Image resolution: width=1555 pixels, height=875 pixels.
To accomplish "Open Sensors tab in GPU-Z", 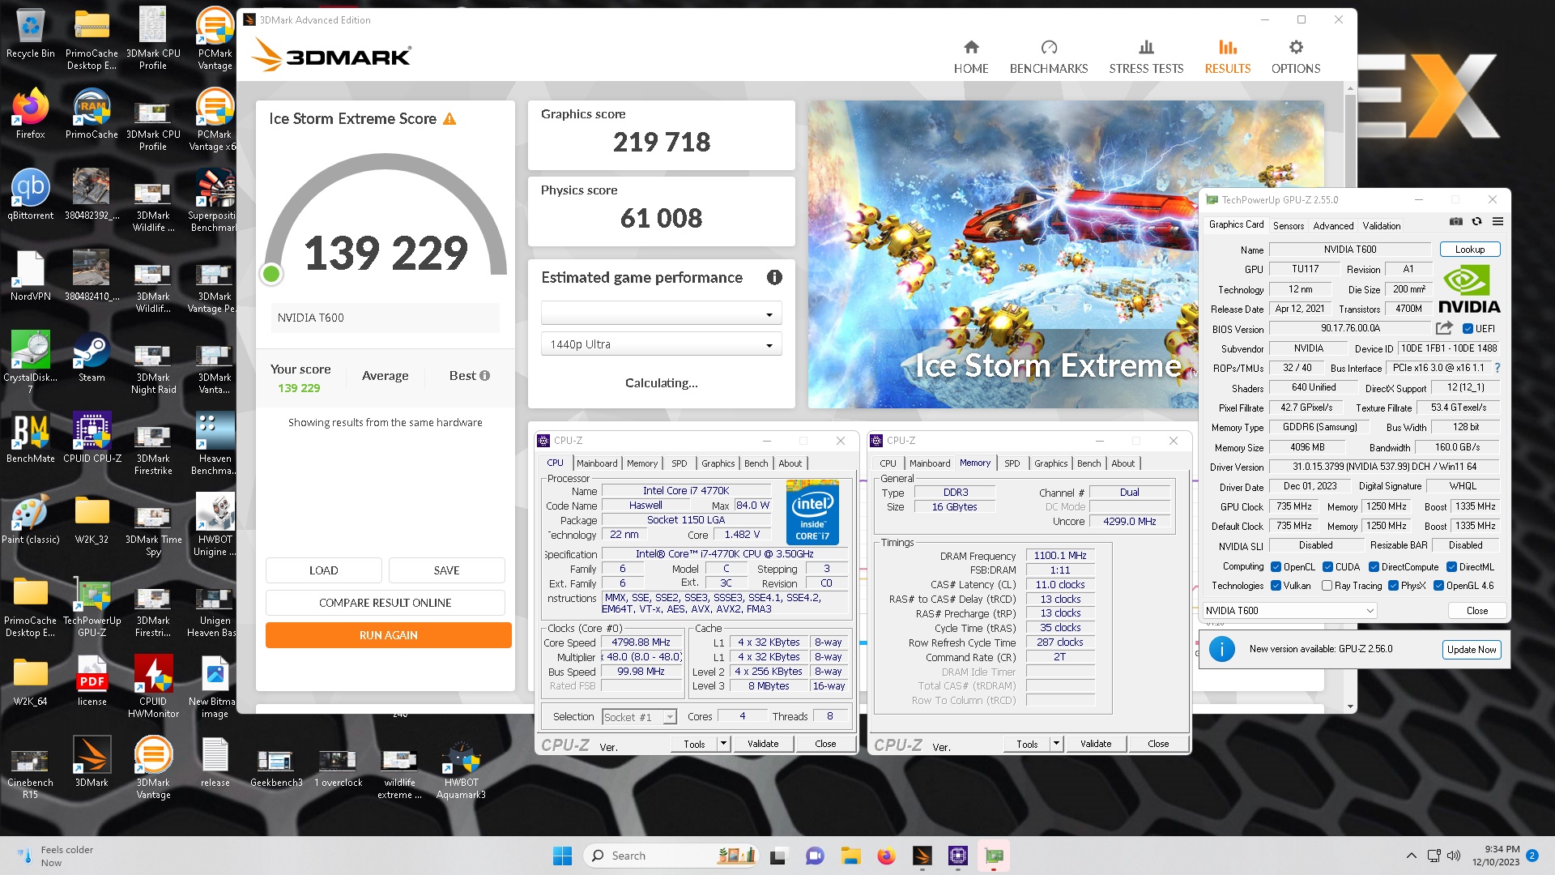I will coord(1289,226).
